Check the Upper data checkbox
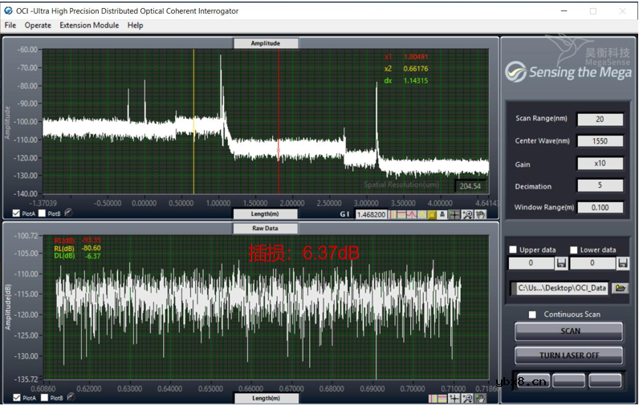Image resolution: width=639 pixels, height=406 pixels. [512, 250]
